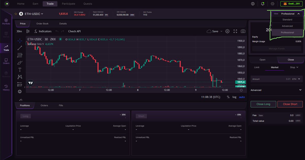Take a chart snapshot with camera icon

click(243, 31)
